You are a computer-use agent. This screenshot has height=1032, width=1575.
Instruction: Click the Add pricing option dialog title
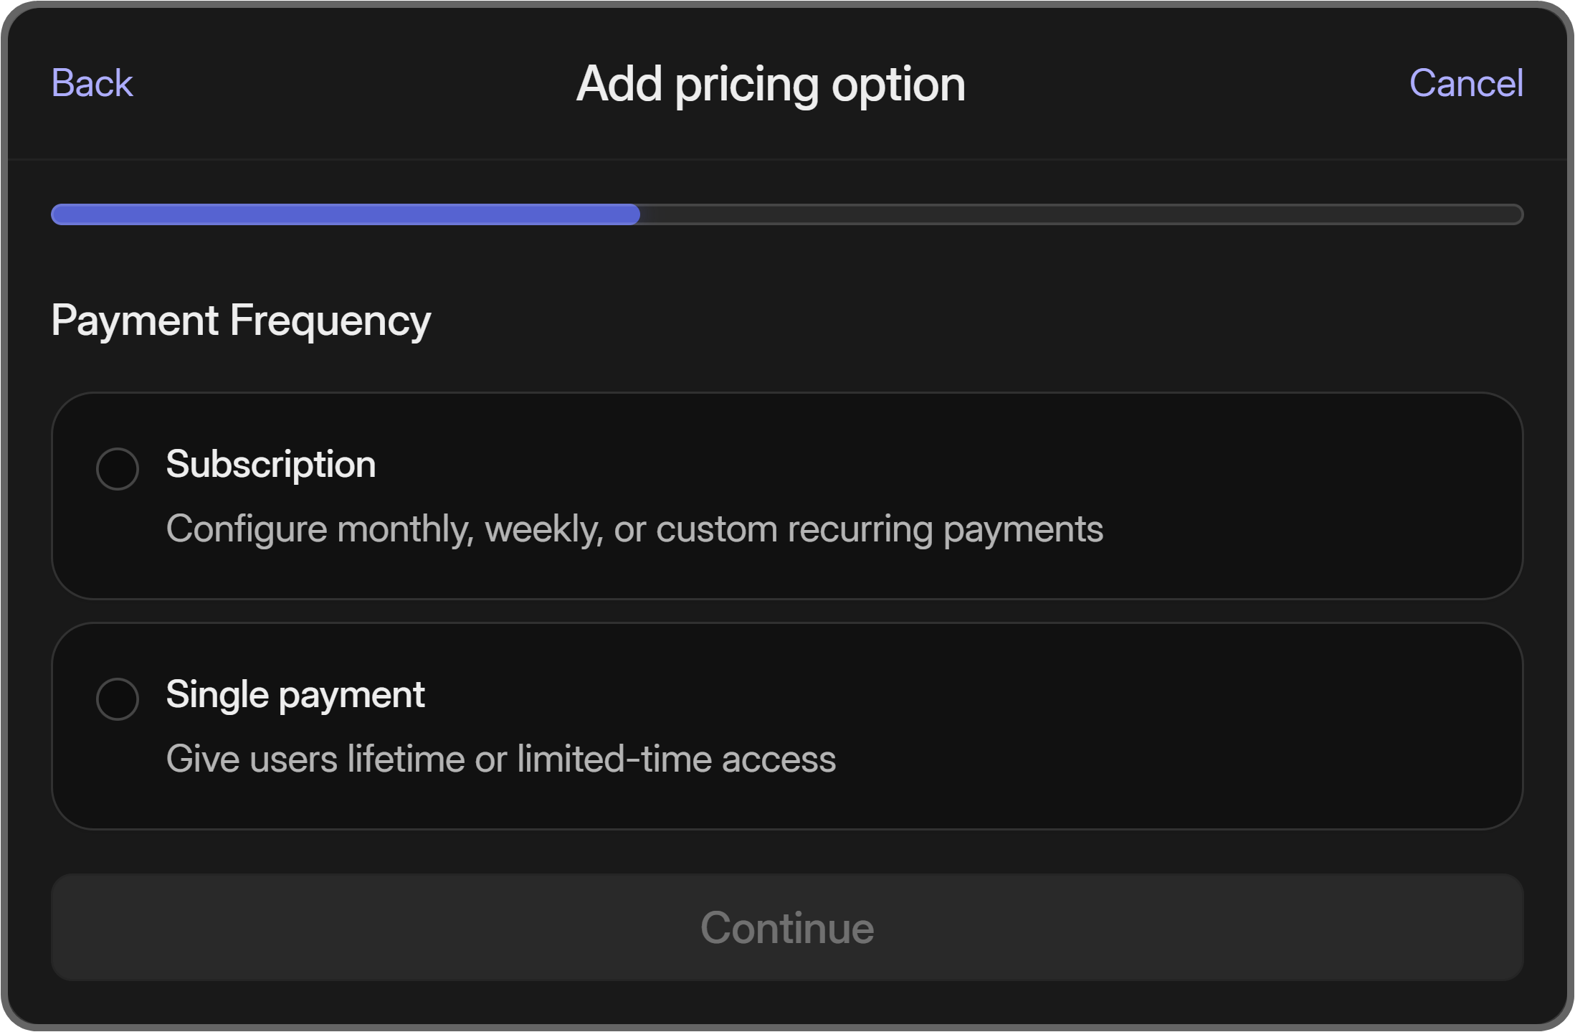(x=771, y=84)
